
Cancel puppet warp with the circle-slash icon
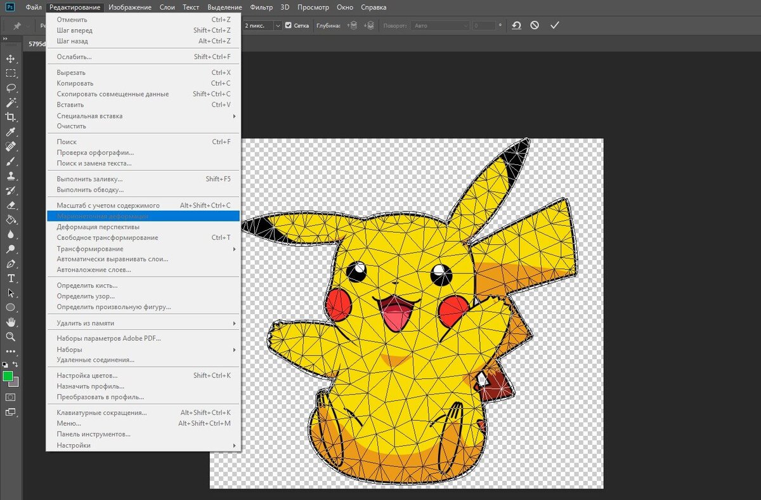click(535, 25)
